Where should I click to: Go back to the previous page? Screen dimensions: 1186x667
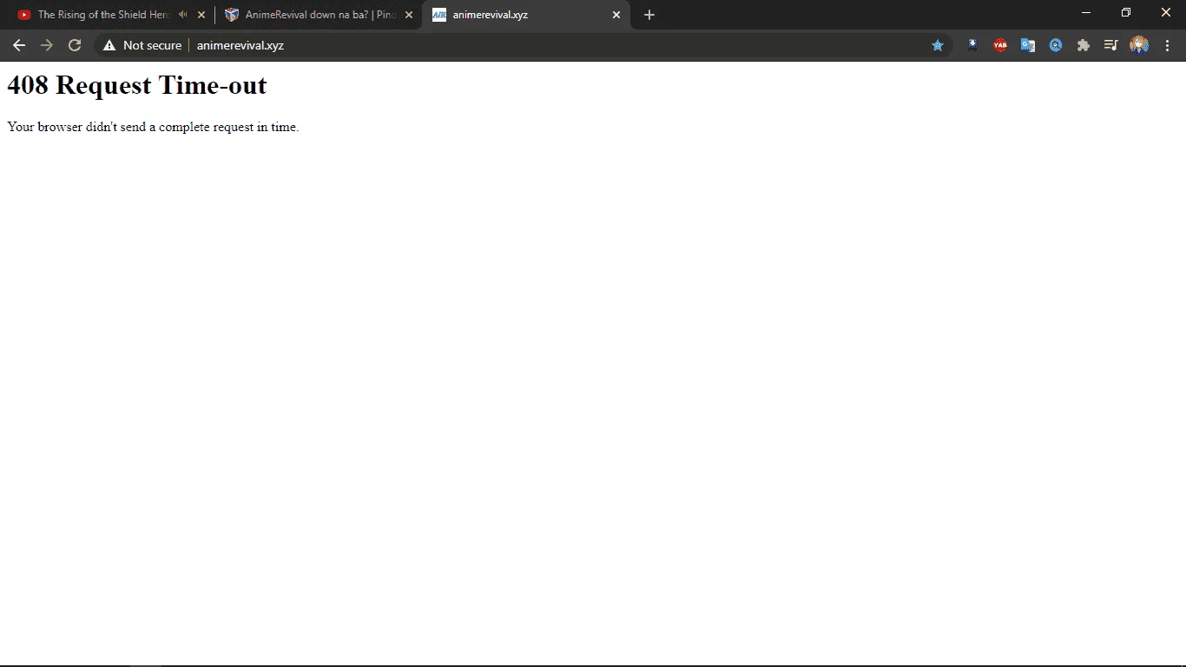pos(19,45)
